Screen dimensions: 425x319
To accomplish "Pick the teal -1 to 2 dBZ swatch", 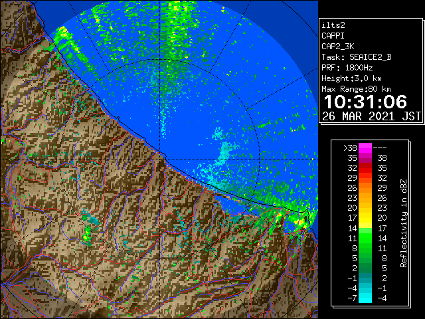I will coord(365,278).
